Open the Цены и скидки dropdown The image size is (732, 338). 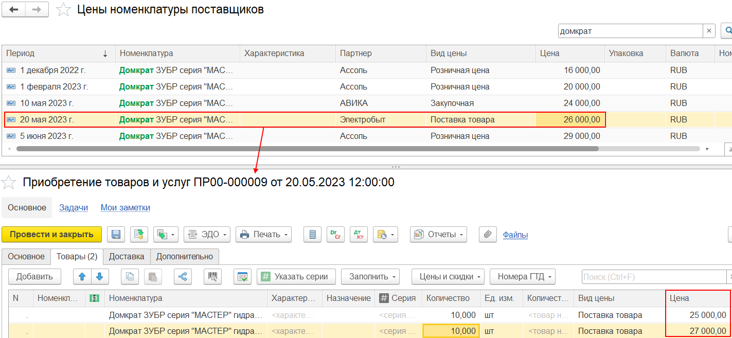pyautogui.click(x=448, y=277)
